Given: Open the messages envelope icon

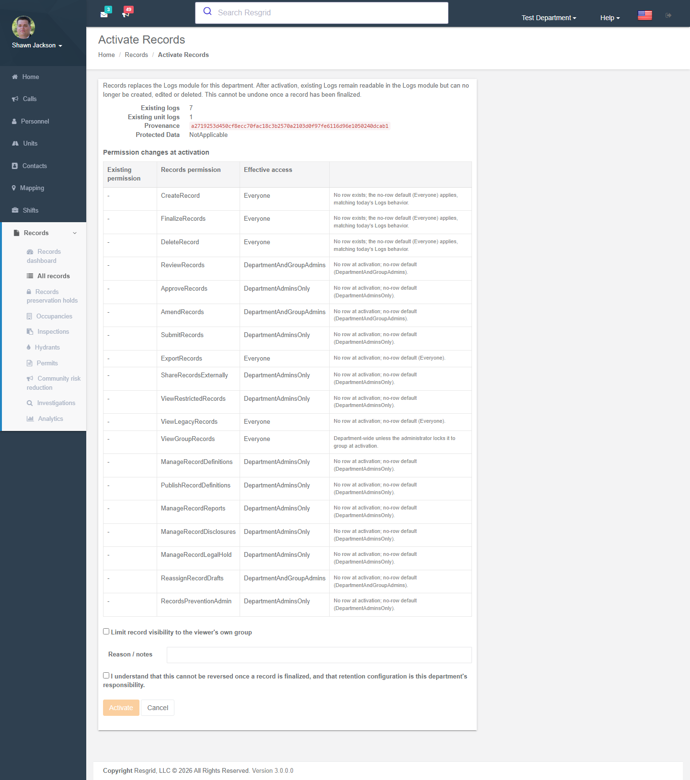Looking at the screenshot, I should (104, 14).
